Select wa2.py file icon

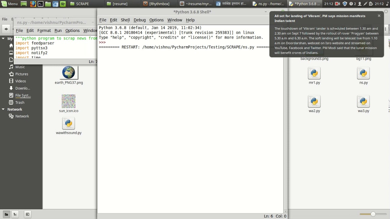click(x=314, y=102)
